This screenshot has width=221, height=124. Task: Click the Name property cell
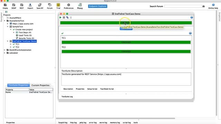pos(17,92)
